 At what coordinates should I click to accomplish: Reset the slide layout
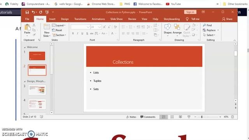tap(57, 30)
